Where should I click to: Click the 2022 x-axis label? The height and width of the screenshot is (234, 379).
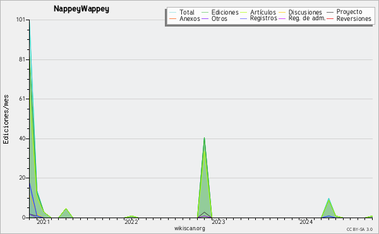[131, 221]
